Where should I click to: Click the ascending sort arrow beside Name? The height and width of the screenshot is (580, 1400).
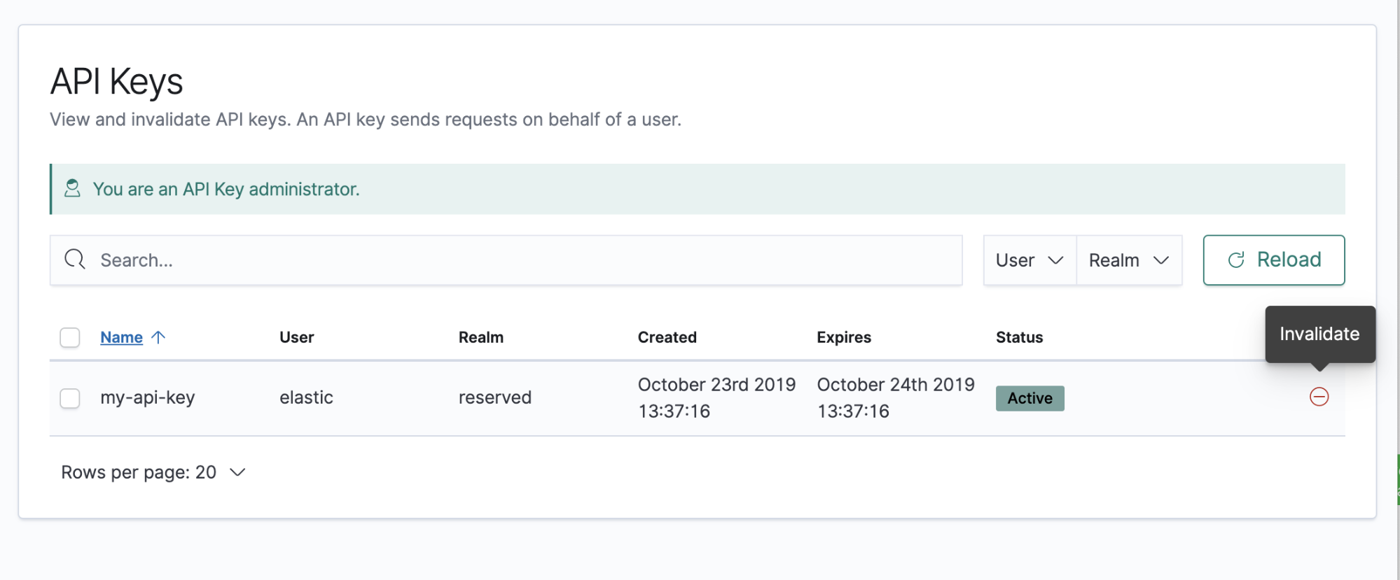(159, 337)
